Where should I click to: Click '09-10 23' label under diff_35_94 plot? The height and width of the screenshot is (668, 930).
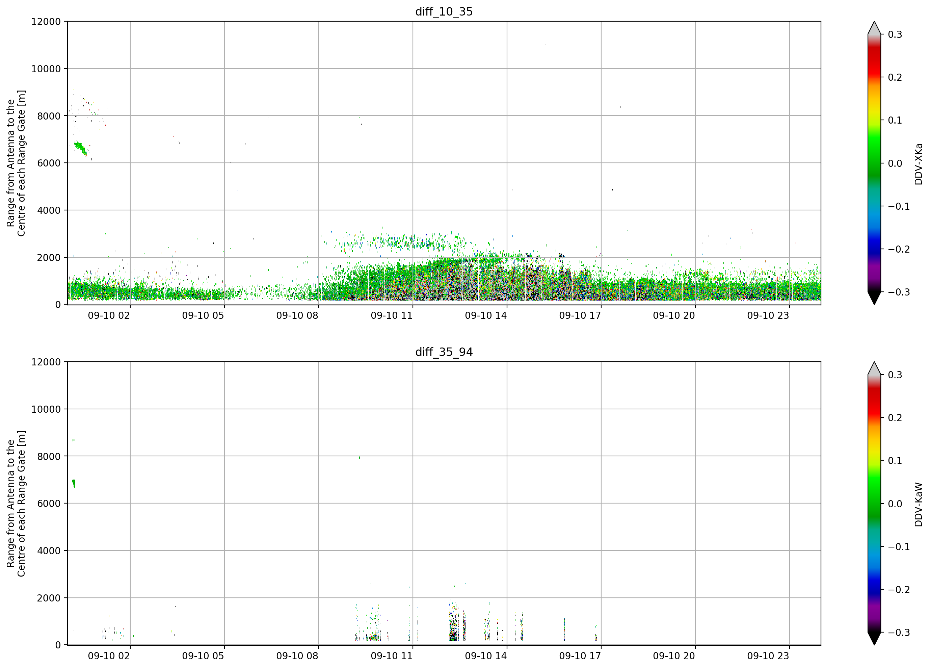[x=768, y=656]
